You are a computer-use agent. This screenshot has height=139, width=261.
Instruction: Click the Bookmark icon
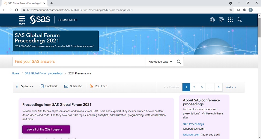[x=42, y=86]
